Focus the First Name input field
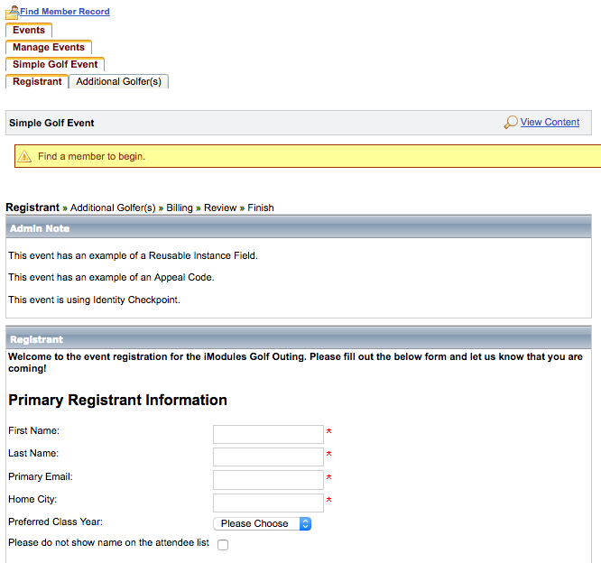601x563 pixels. (x=268, y=434)
